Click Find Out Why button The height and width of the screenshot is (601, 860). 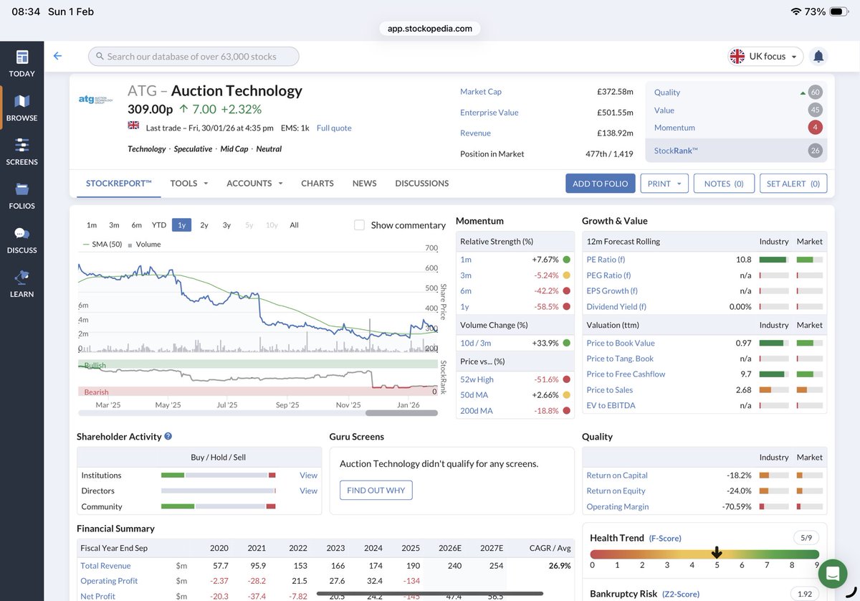376,491
